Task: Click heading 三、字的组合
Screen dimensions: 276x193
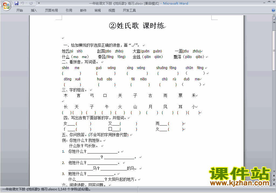Action: click(74, 90)
